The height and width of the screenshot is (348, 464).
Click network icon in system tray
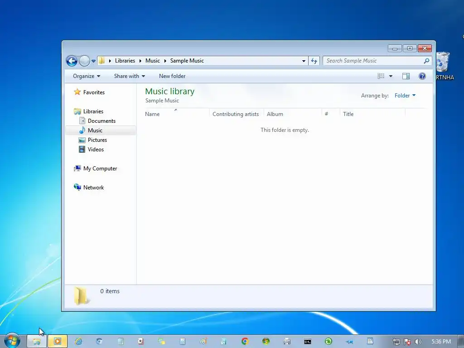tap(396, 342)
